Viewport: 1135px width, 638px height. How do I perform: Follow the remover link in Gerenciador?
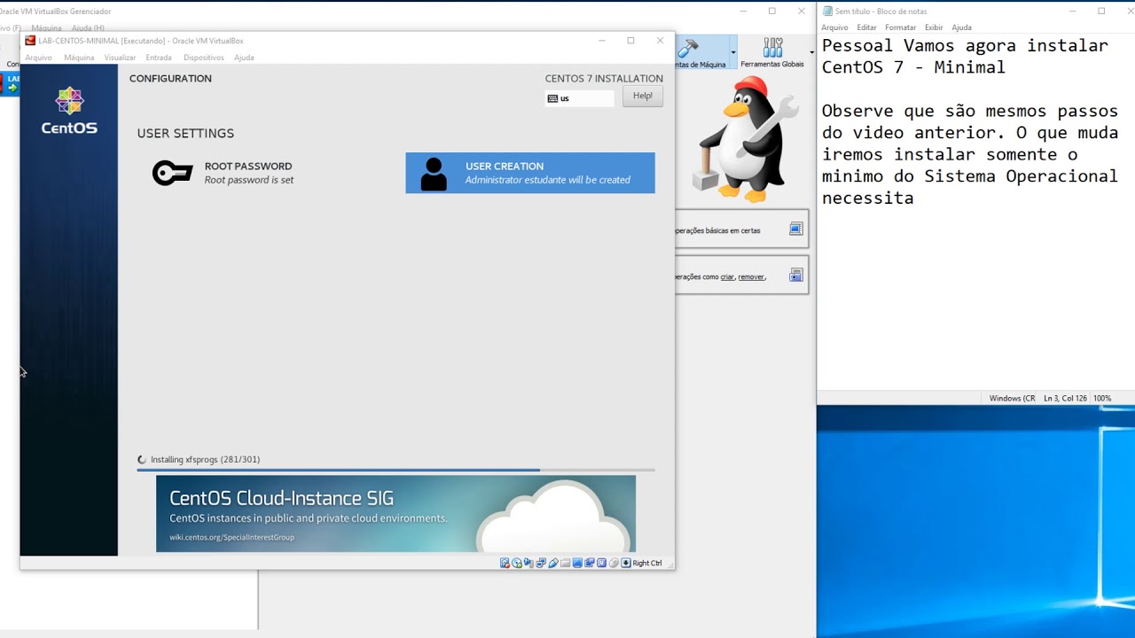click(x=751, y=276)
